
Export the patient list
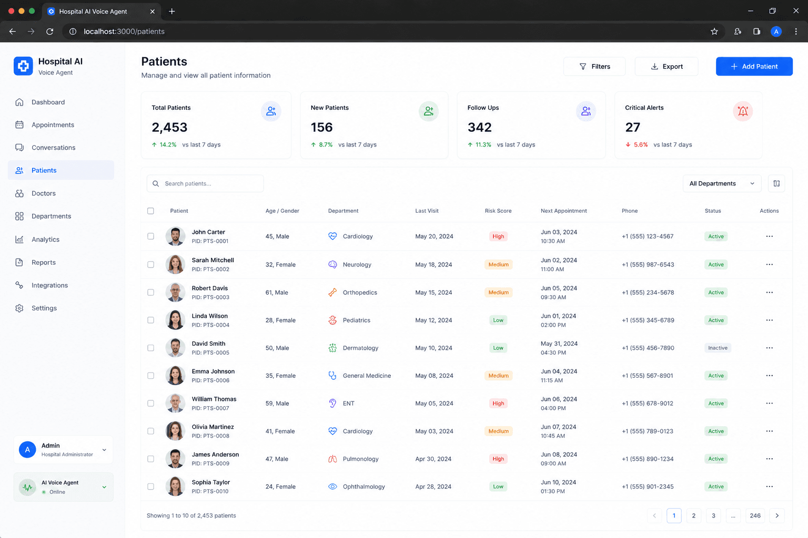pyautogui.click(x=666, y=66)
